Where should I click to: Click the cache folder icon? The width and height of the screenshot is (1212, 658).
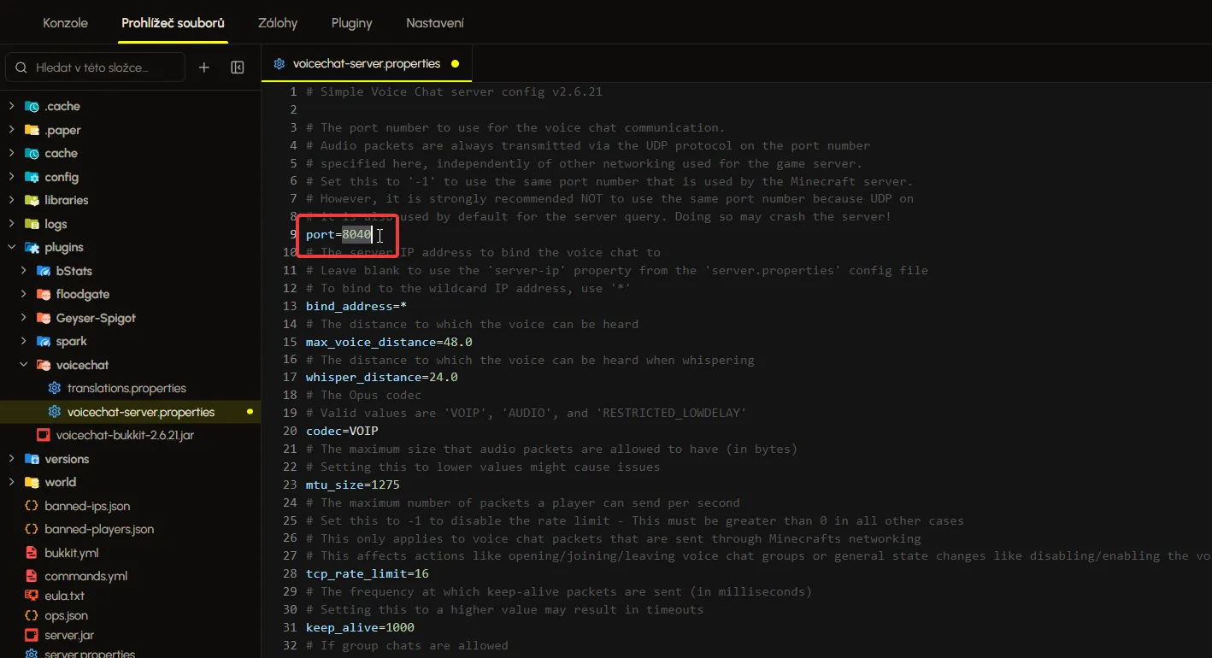tap(32, 154)
